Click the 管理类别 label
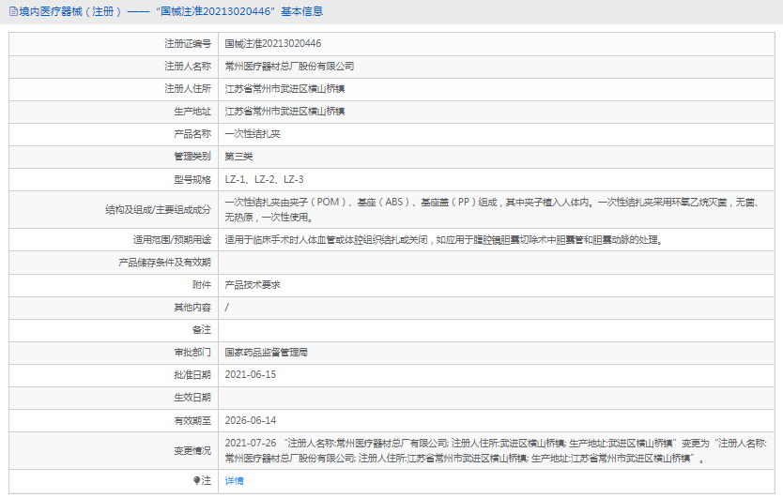The height and width of the screenshot is (498, 783). (x=192, y=157)
